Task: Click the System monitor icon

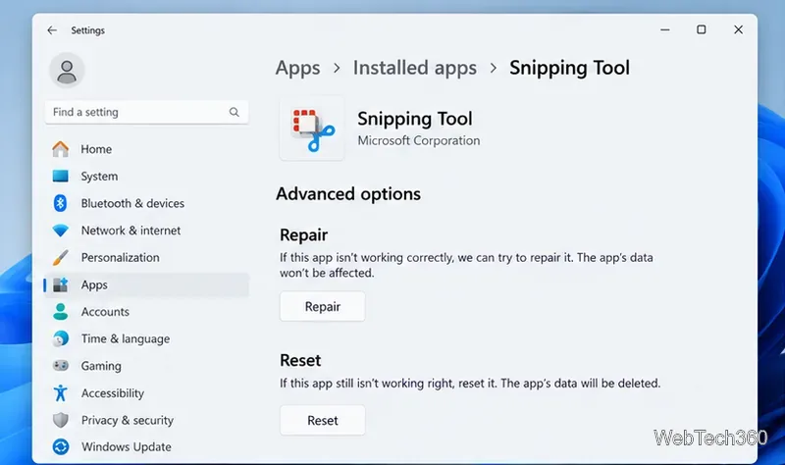Action: [61, 177]
